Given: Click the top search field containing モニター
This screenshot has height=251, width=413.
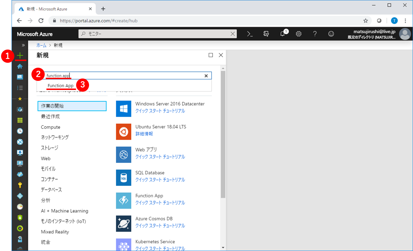Looking at the screenshot, I should (157, 34).
